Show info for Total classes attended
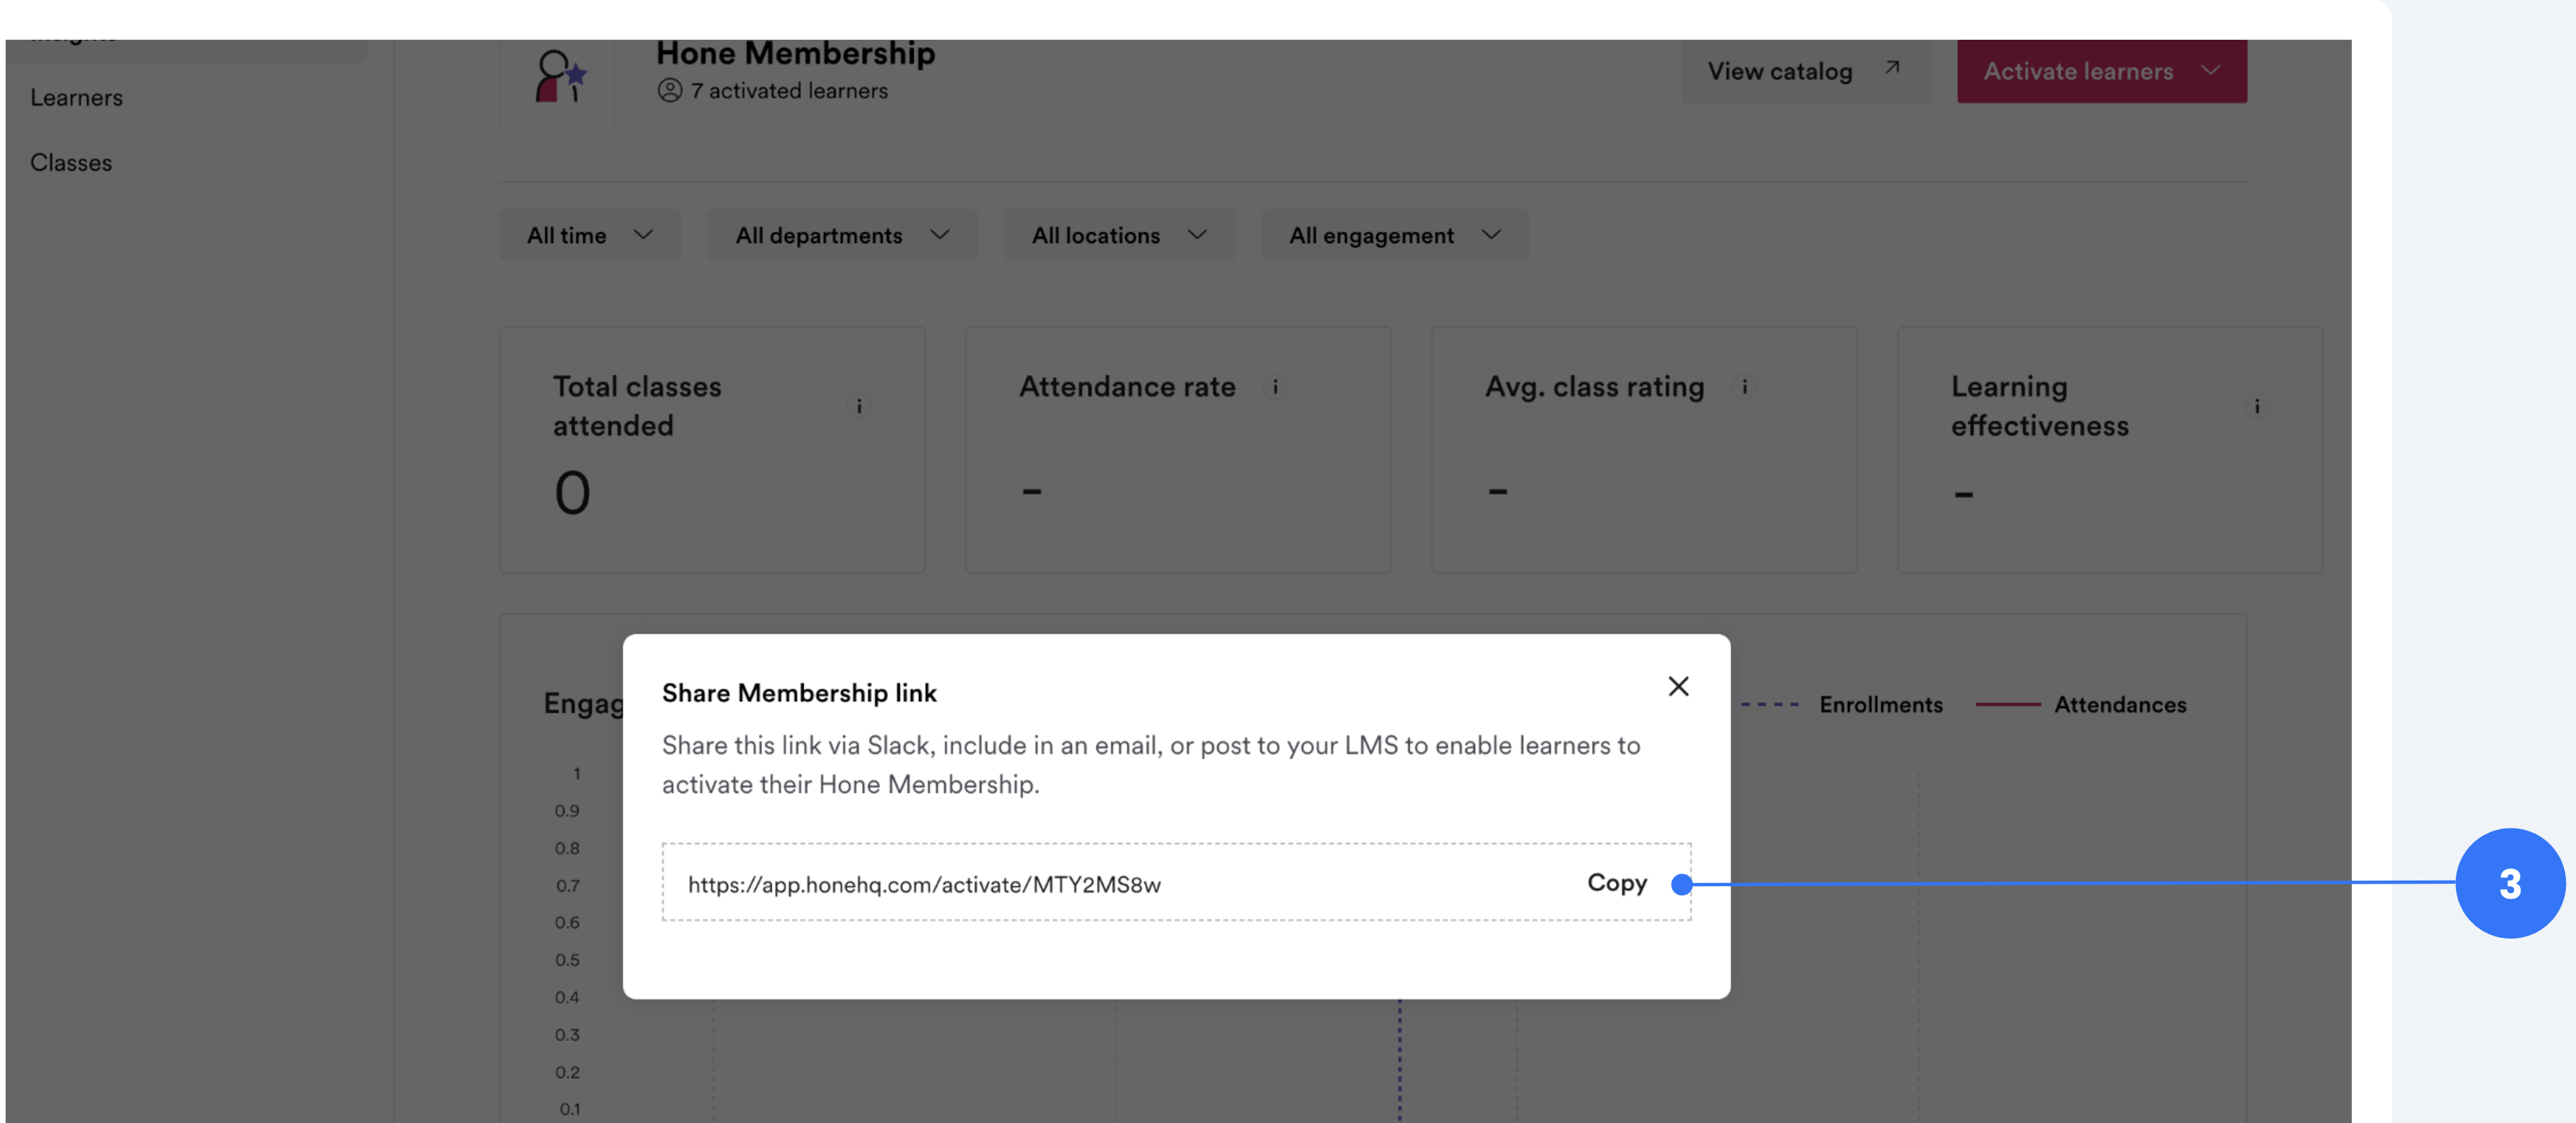Screen dimensions: 2576x1123 click(859, 406)
